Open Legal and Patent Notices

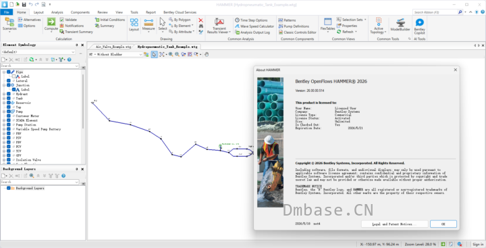395,224
